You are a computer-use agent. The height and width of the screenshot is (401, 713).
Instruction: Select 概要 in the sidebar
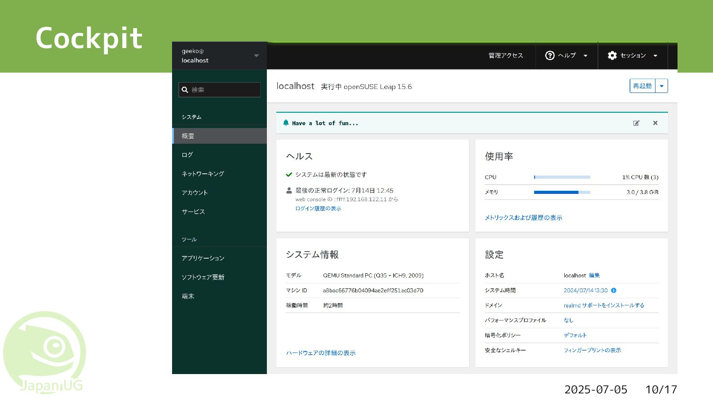219,136
